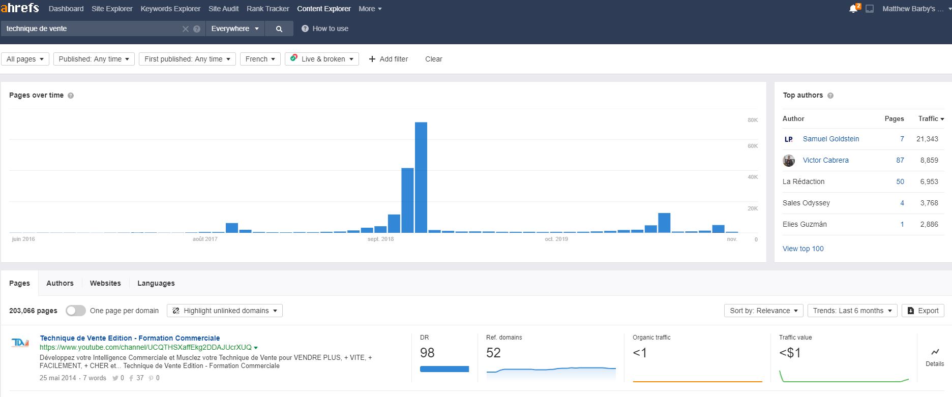The width and height of the screenshot is (952, 397).
Task: Click Elies Guzmán's 1 page count
Action: (902, 224)
